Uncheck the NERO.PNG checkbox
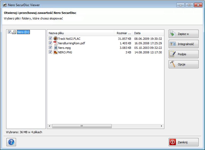The image size is (205, 150). coord(50,52)
